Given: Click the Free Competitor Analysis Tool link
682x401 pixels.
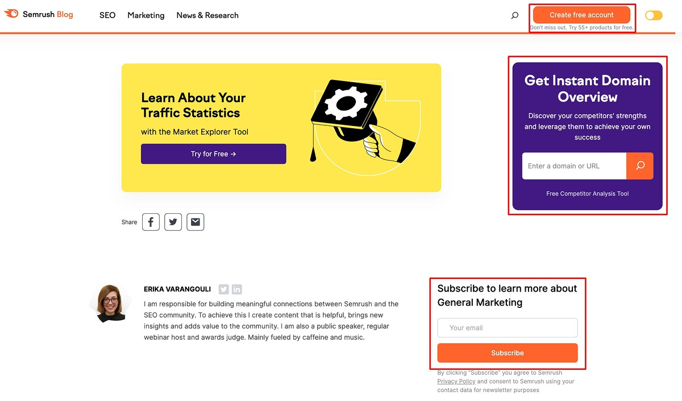Looking at the screenshot, I should 588,194.
